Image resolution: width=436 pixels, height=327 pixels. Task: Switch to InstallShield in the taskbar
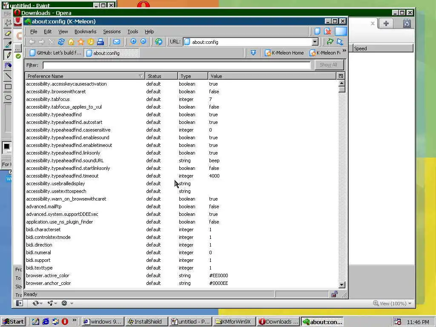146,322
